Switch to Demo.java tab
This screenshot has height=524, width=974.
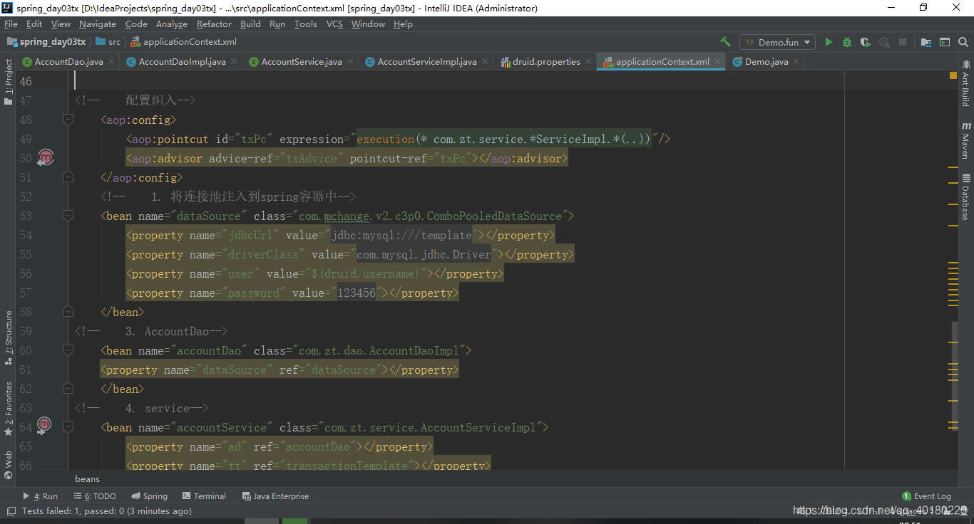(766, 62)
